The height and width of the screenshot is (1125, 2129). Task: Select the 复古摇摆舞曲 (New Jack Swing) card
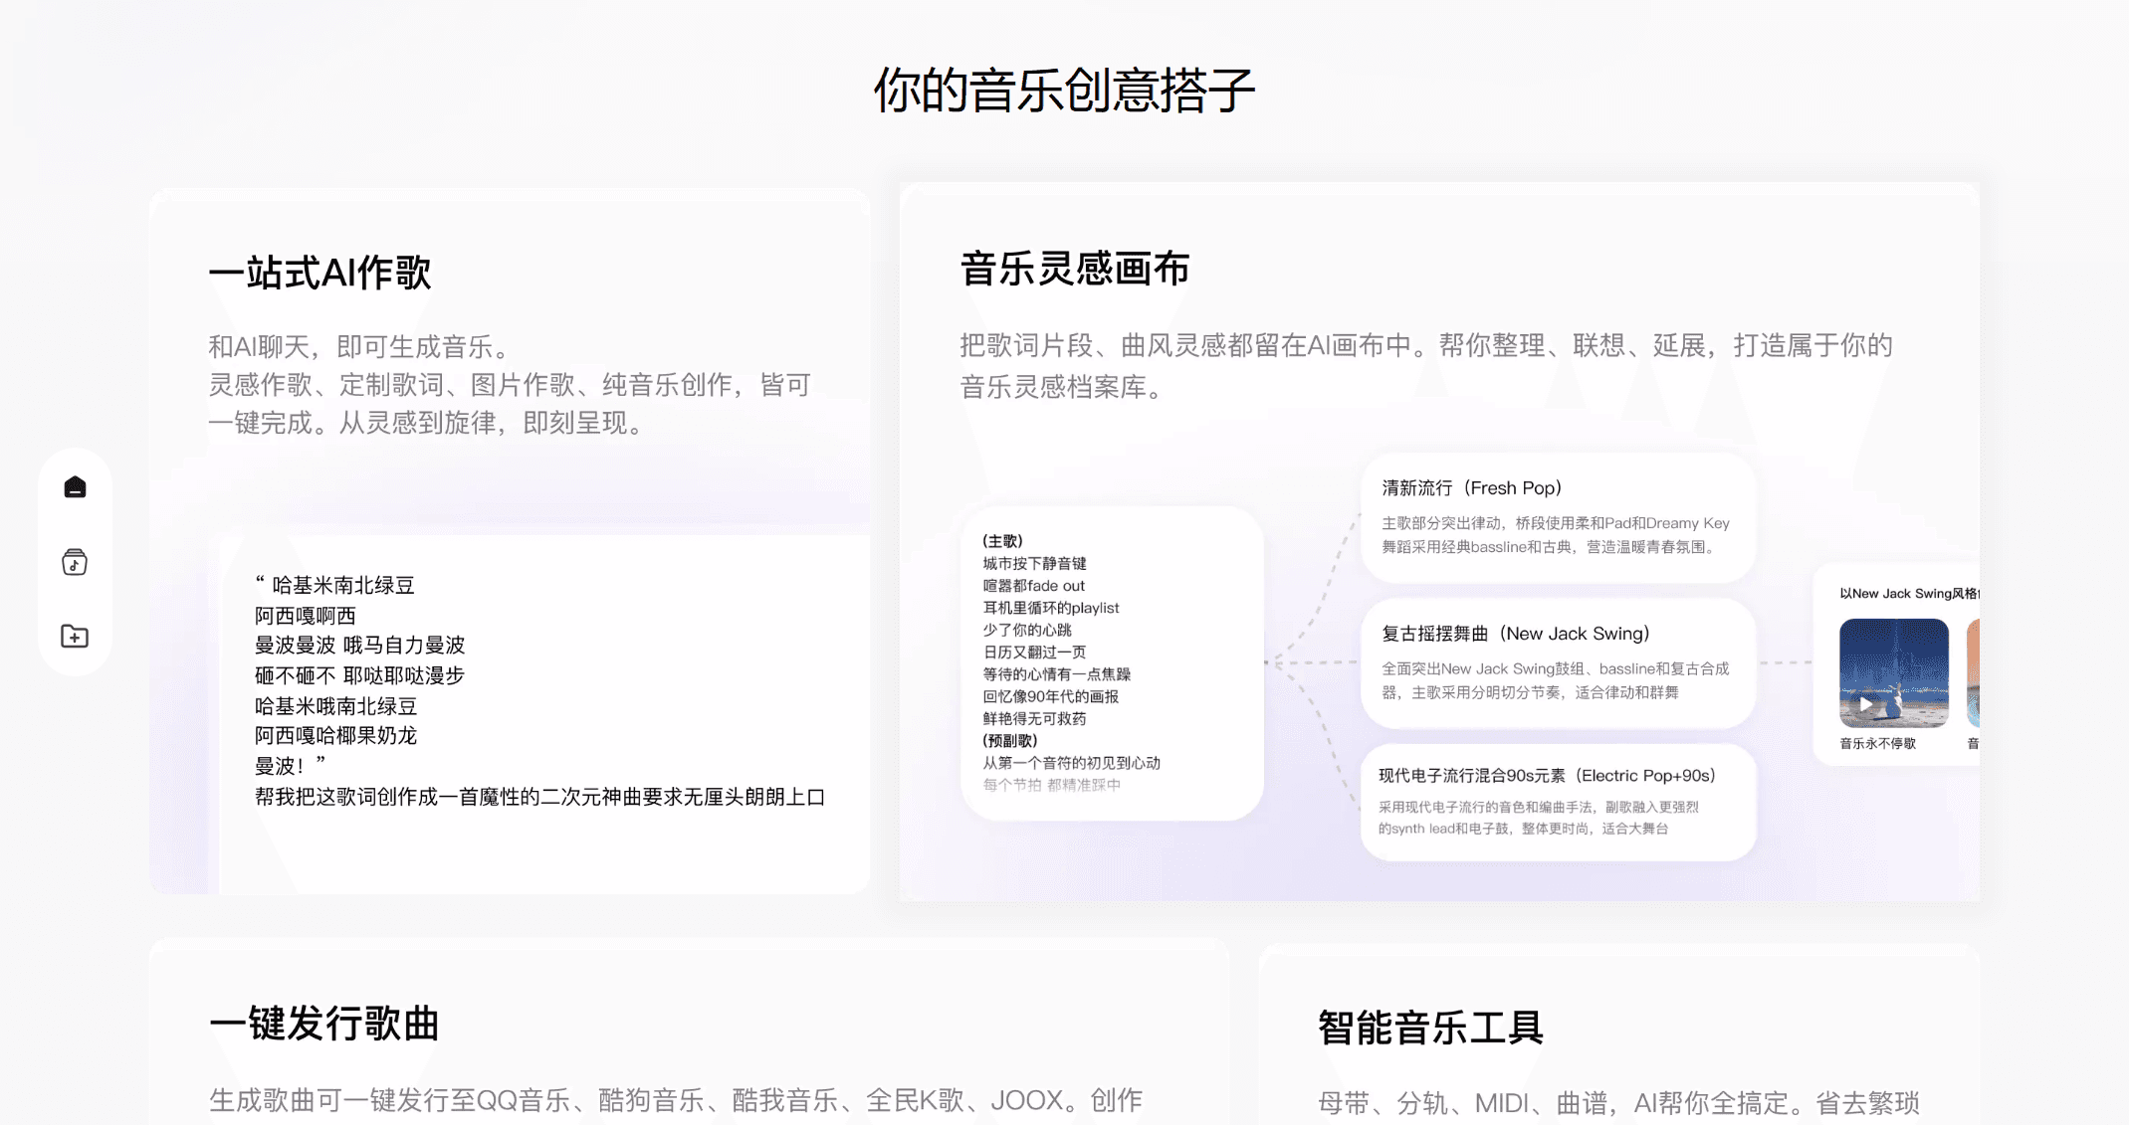point(1556,662)
